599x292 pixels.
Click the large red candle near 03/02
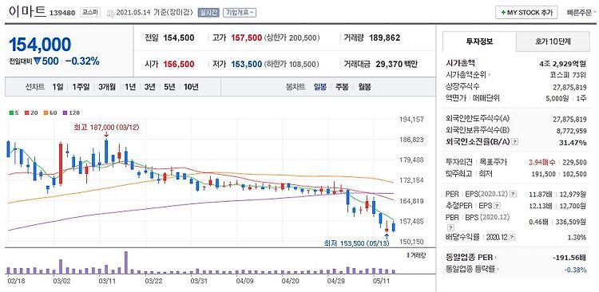[61, 164]
